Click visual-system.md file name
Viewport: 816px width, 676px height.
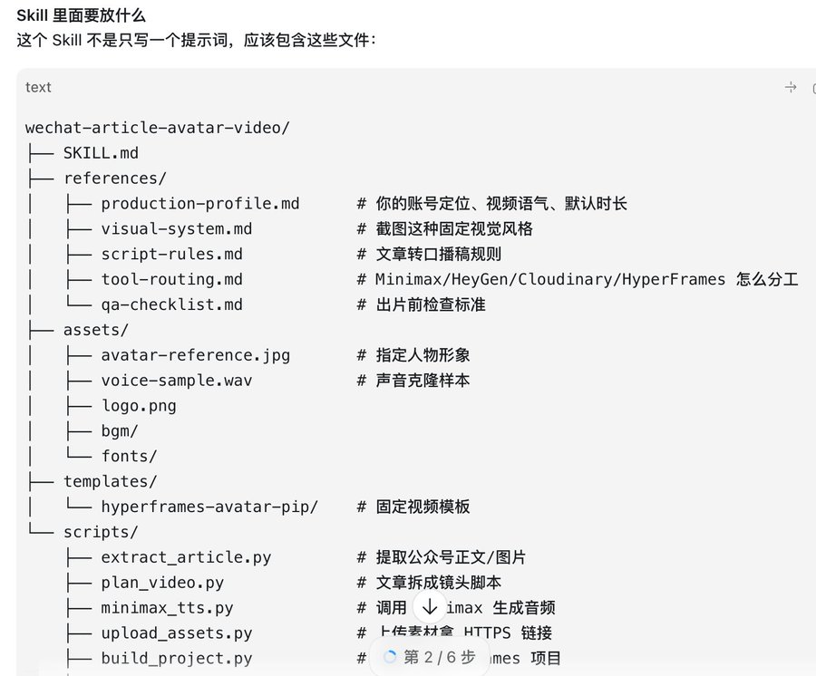[177, 229]
